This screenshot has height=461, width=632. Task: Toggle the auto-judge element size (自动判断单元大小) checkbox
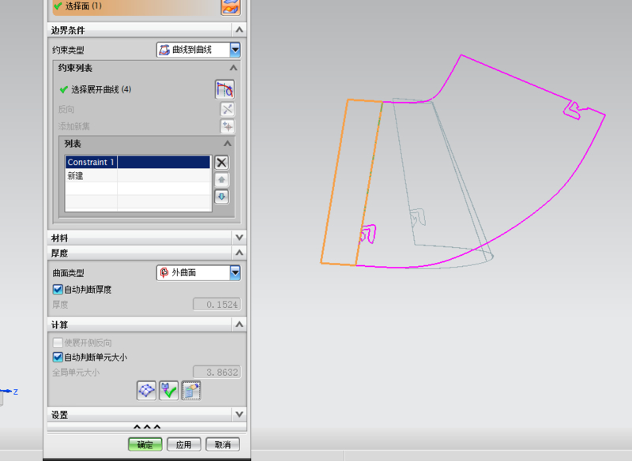coord(58,357)
